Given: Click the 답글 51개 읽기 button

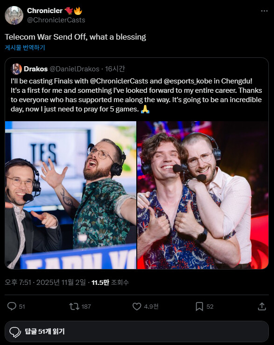Looking at the screenshot, I should pyautogui.click(x=137, y=331).
